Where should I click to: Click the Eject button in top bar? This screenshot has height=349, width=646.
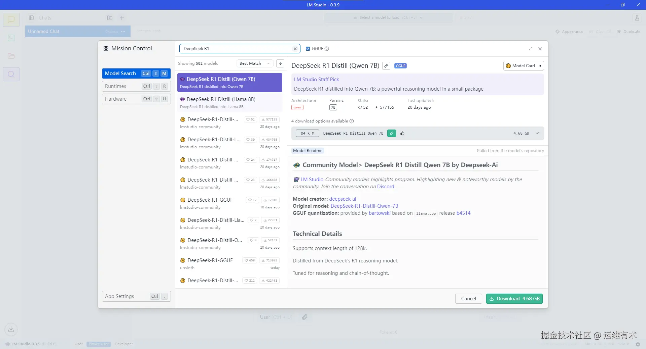point(466,18)
